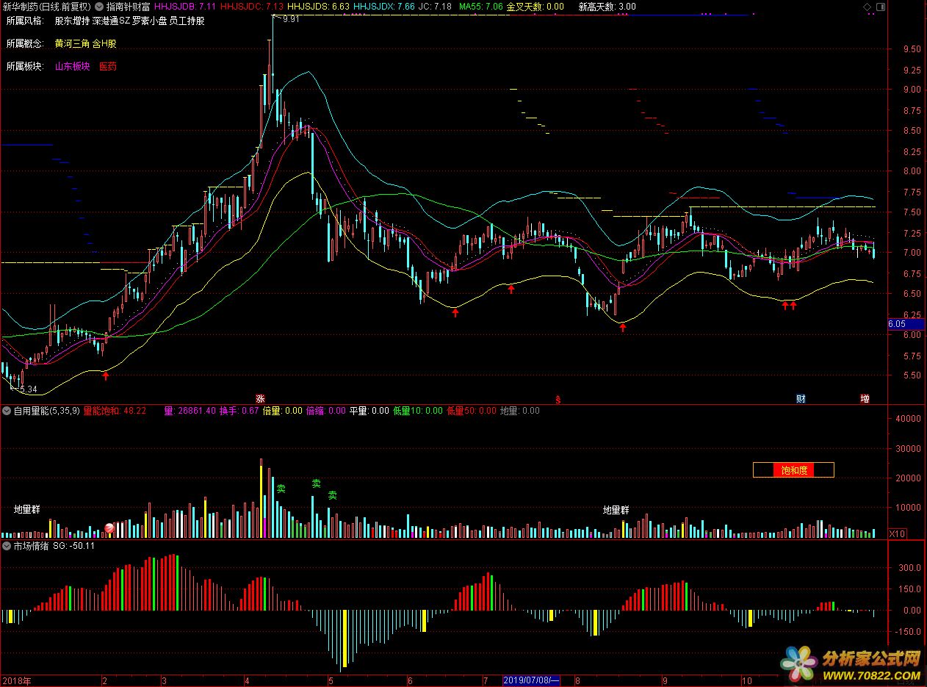Click the 深港通SZ style tag
Viewport: 927px width, 687px height.
pyautogui.click(x=111, y=21)
